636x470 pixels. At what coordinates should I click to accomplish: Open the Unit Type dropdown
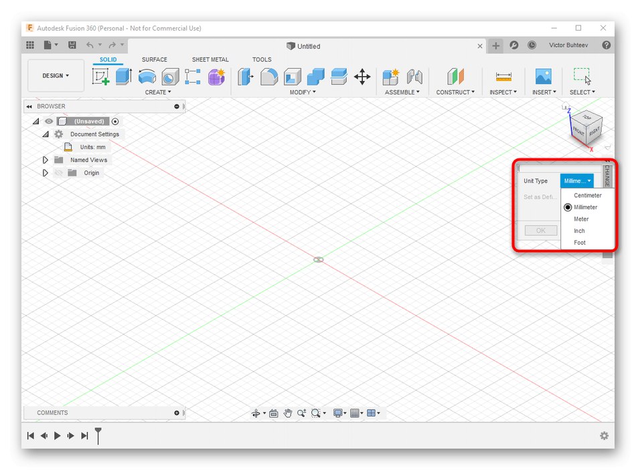tap(577, 181)
